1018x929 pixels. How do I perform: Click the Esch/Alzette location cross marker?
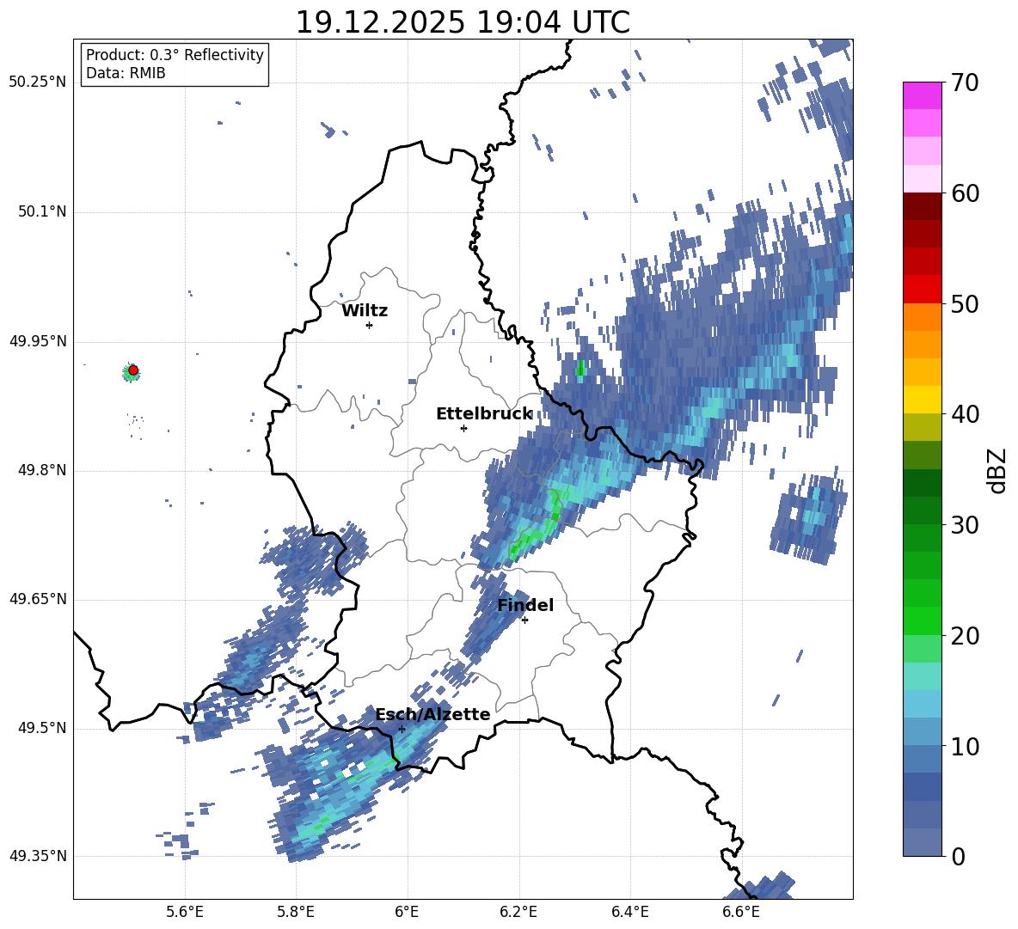402,729
